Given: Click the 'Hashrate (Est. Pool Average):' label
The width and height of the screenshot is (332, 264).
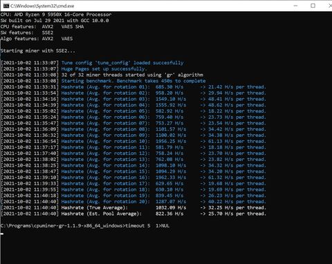Looking at the screenshot, I should 102,214.
